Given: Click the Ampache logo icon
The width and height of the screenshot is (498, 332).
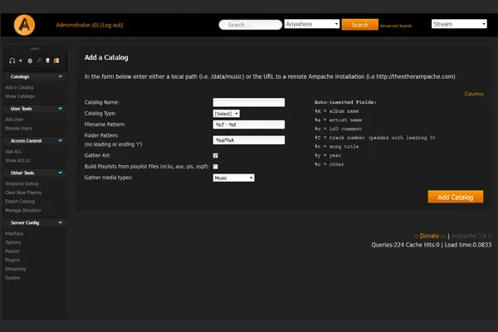Looking at the screenshot, I should tap(24, 26).
